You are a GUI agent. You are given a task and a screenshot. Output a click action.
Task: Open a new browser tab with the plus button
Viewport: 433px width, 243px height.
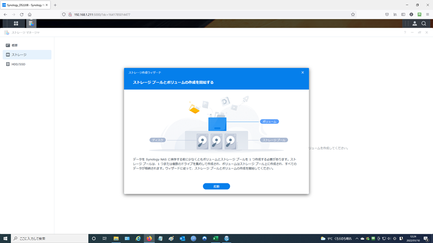(x=55, y=5)
